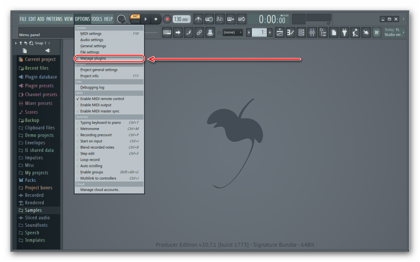Open the PATTERNS menu
Screen dimensions: 420x262
(x=55, y=19)
